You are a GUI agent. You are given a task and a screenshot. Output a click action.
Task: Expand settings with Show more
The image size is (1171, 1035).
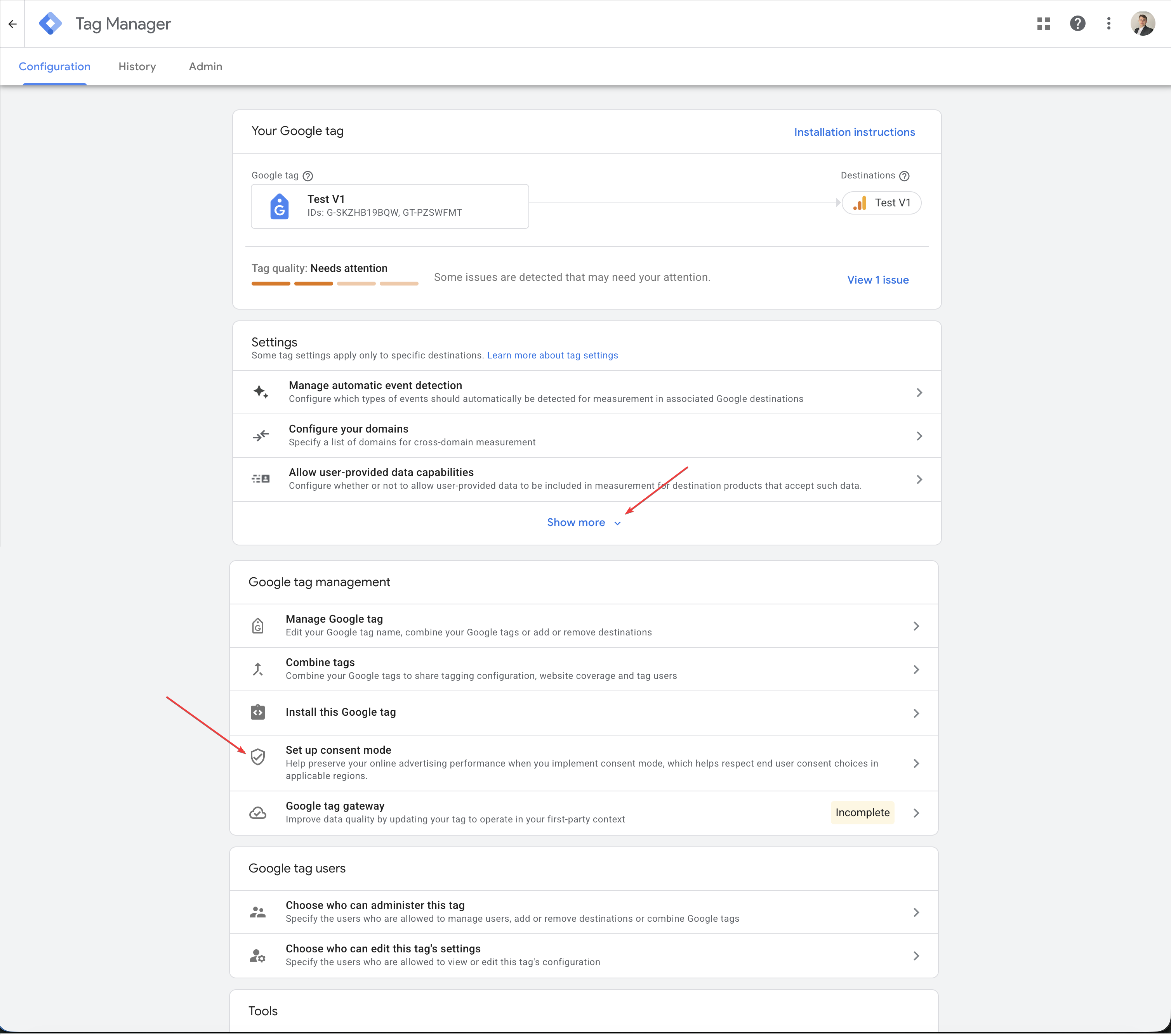[x=584, y=523]
